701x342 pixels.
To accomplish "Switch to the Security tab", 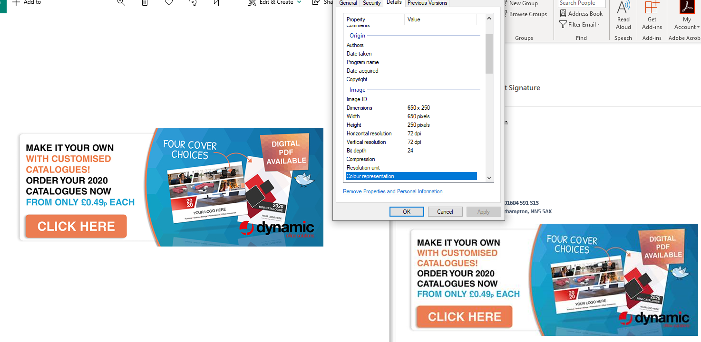I will point(371,3).
